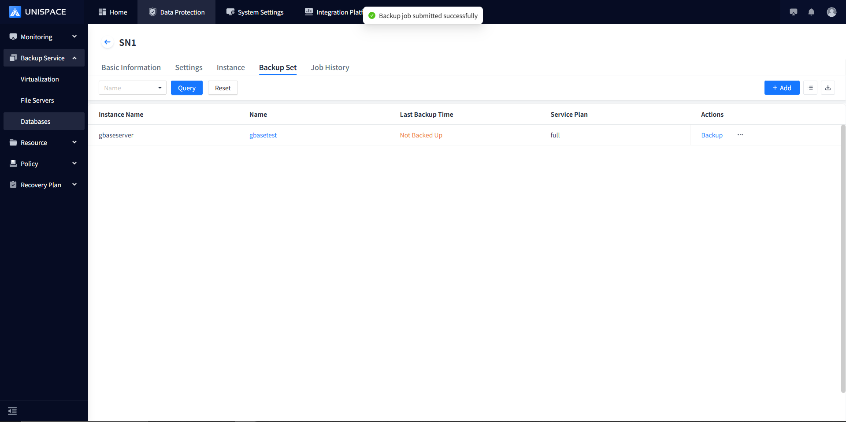846x422 pixels.
Task: Open the Name filter dropdown
Action: 133,88
